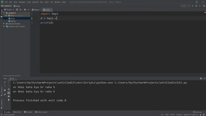
Task: Run the bit configuration with the green play icon
Action: [193, 6]
